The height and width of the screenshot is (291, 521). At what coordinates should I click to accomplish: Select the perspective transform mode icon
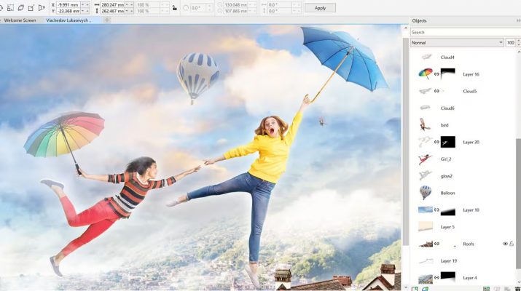click(42, 7)
